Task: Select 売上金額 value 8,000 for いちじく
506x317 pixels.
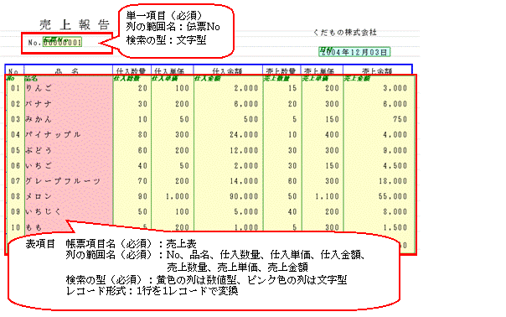Action: [395, 211]
